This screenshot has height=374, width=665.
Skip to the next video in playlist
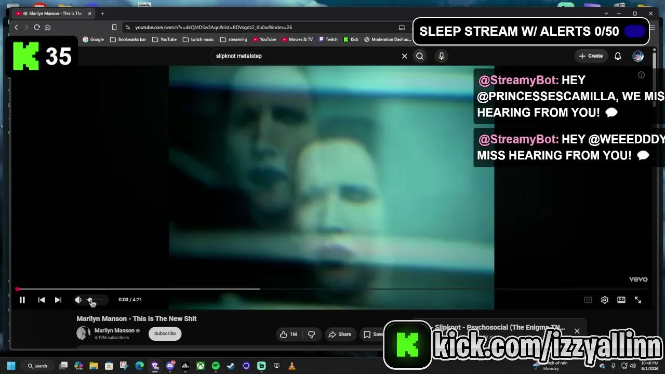58,300
